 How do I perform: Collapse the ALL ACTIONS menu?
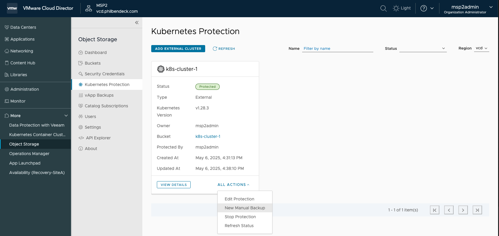233,185
